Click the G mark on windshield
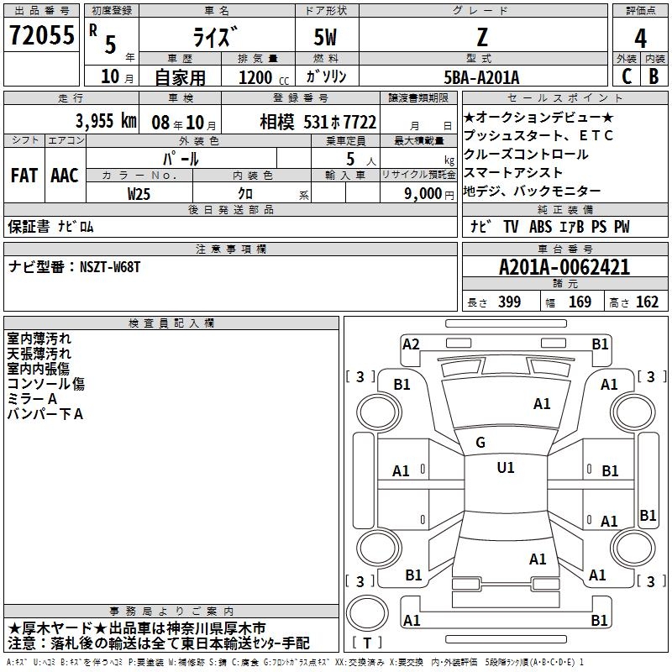Screen dimensions: 672x672 (480, 443)
